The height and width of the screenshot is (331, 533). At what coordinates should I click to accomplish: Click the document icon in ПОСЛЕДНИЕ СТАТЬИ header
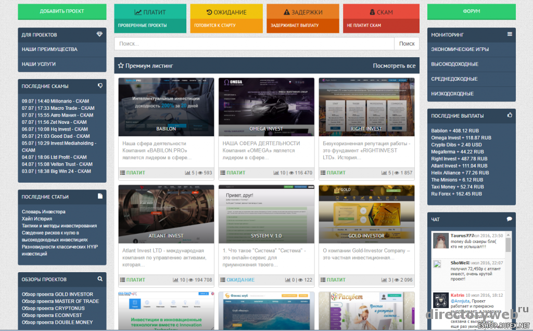tap(100, 196)
